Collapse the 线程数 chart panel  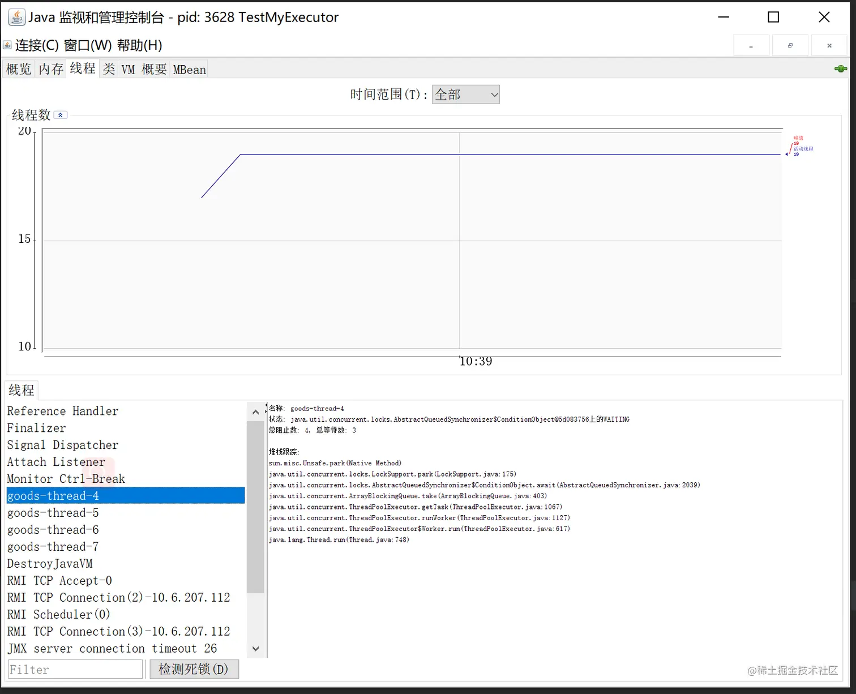(x=61, y=115)
